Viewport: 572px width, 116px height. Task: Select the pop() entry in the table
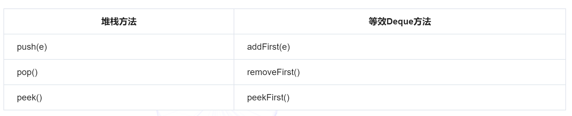point(27,72)
